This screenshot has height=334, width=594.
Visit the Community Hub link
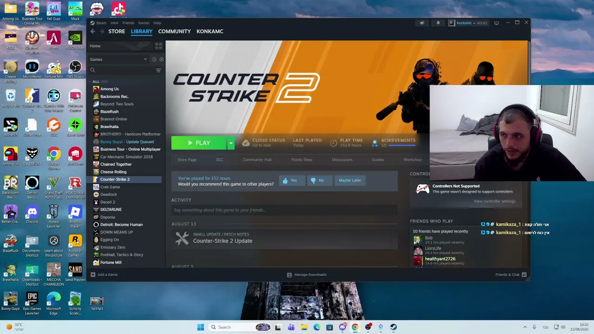tap(257, 160)
